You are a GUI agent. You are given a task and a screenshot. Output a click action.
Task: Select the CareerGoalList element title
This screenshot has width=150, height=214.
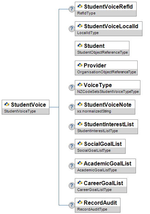[x=103, y=183]
